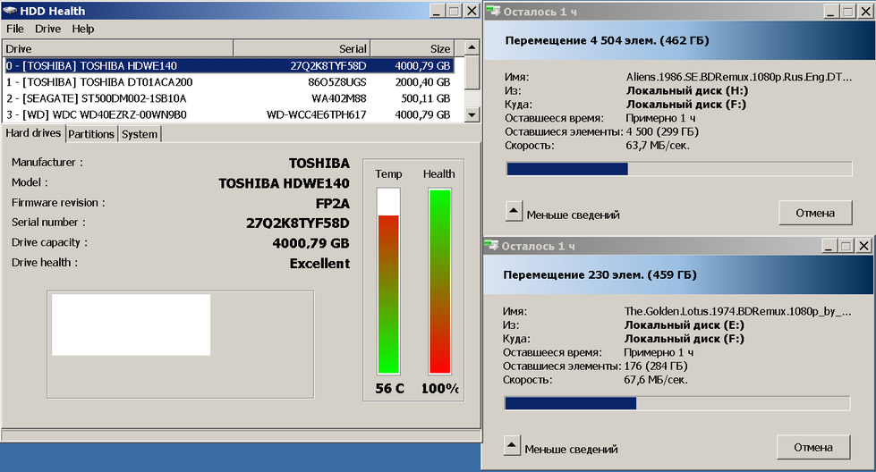The width and height of the screenshot is (876, 472).
Task: Cancel the Aliens file transfer from disk H:
Action: [813, 213]
